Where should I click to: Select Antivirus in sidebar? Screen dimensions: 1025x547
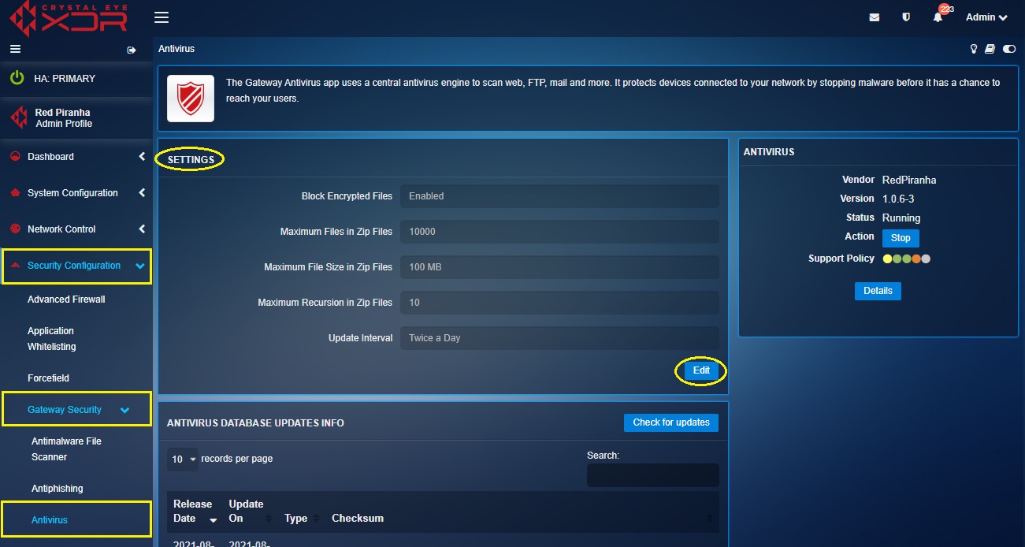click(x=50, y=520)
